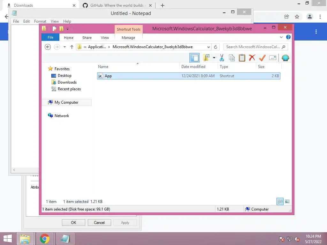Image resolution: width=327 pixels, height=245 pixels.
Task: Open the Explorer Help question mark
Action: tap(288, 37)
